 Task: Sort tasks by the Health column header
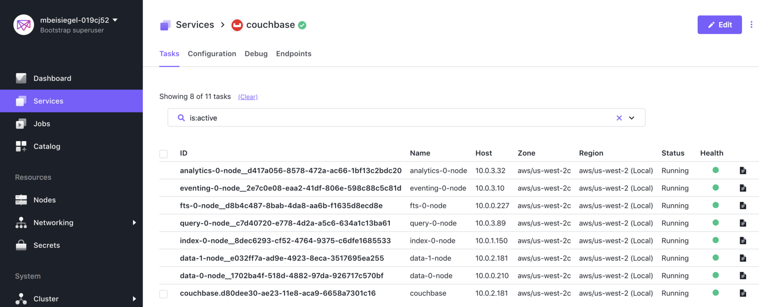(712, 153)
